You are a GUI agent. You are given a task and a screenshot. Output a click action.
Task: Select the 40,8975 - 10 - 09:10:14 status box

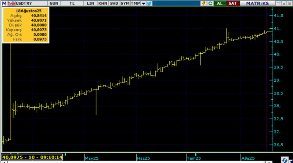[32, 157]
